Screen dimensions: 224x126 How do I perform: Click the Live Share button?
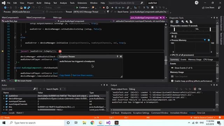point(208,8)
